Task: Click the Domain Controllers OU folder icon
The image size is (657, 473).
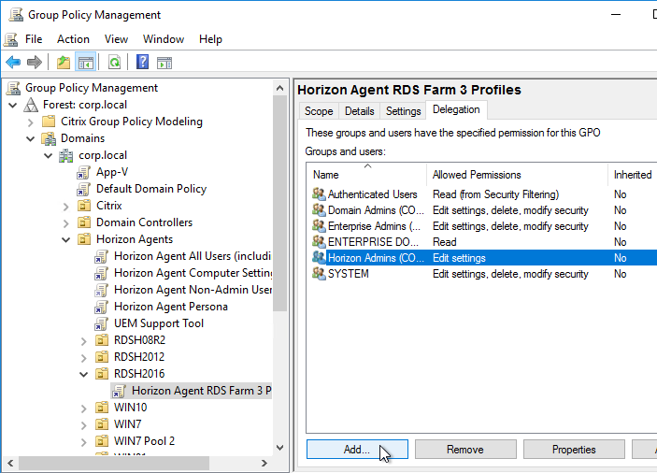Action: 84,222
